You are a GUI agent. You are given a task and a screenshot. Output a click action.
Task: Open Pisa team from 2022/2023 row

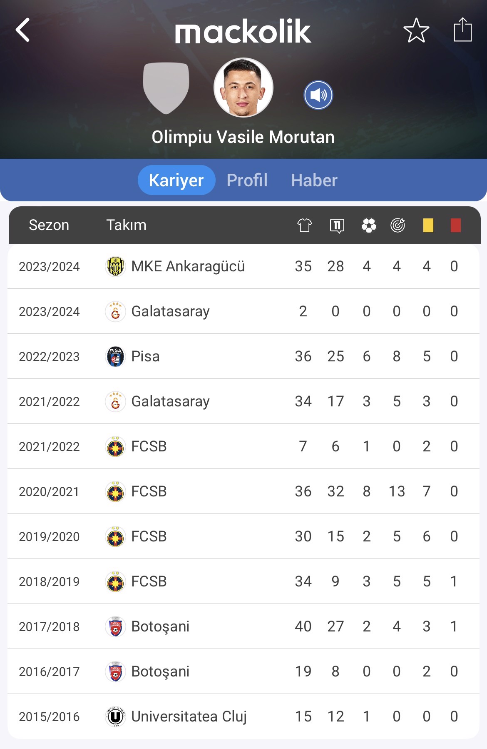tap(145, 356)
